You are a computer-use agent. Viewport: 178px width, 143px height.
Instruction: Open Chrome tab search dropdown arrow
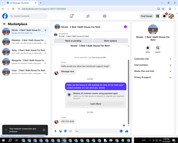(x=3, y=3)
